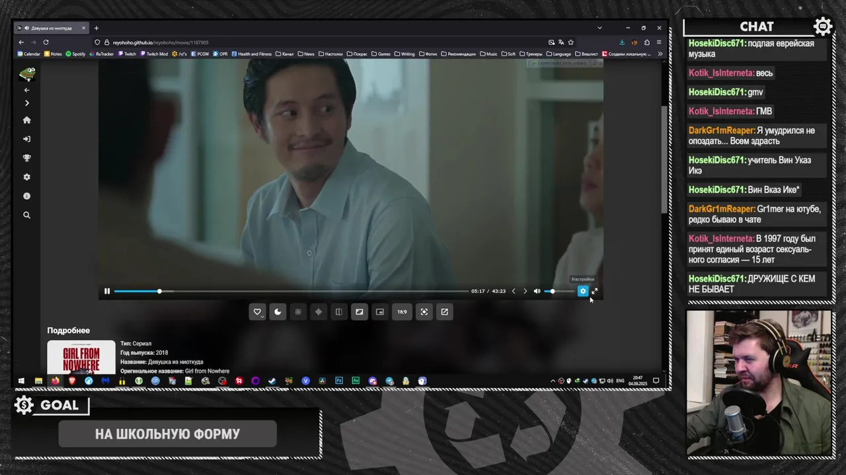846x475 pixels.
Task: Open Home from the left sidebar
Action: click(x=26, y=120)
